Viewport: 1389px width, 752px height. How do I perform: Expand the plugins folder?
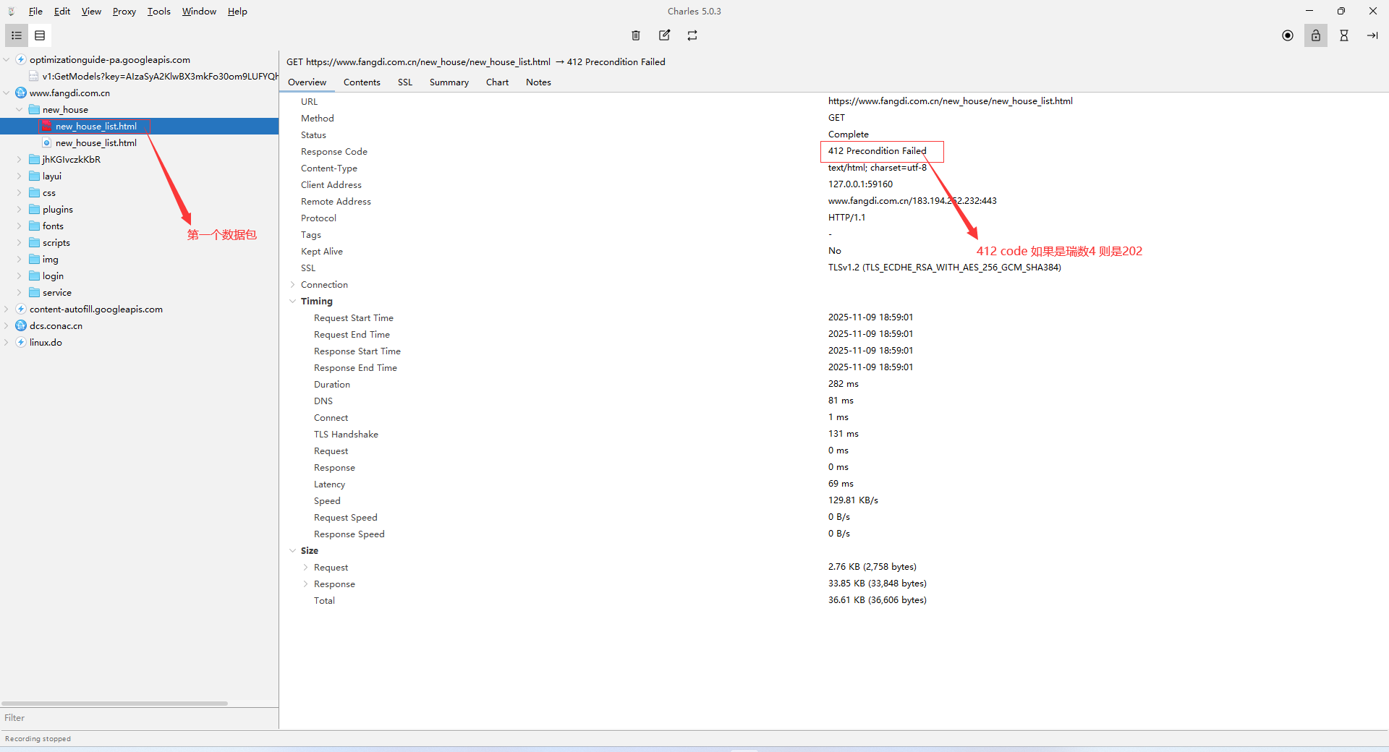coord(20,210)
